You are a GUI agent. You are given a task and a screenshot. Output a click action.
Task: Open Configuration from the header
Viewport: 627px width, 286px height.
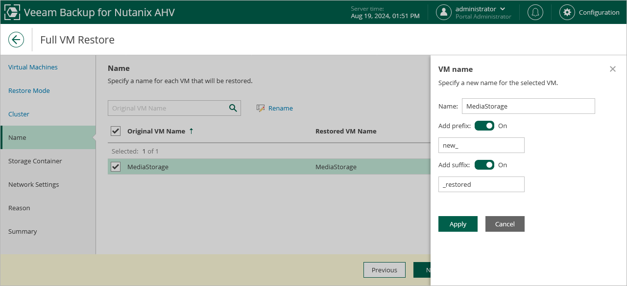coord(599,12)
